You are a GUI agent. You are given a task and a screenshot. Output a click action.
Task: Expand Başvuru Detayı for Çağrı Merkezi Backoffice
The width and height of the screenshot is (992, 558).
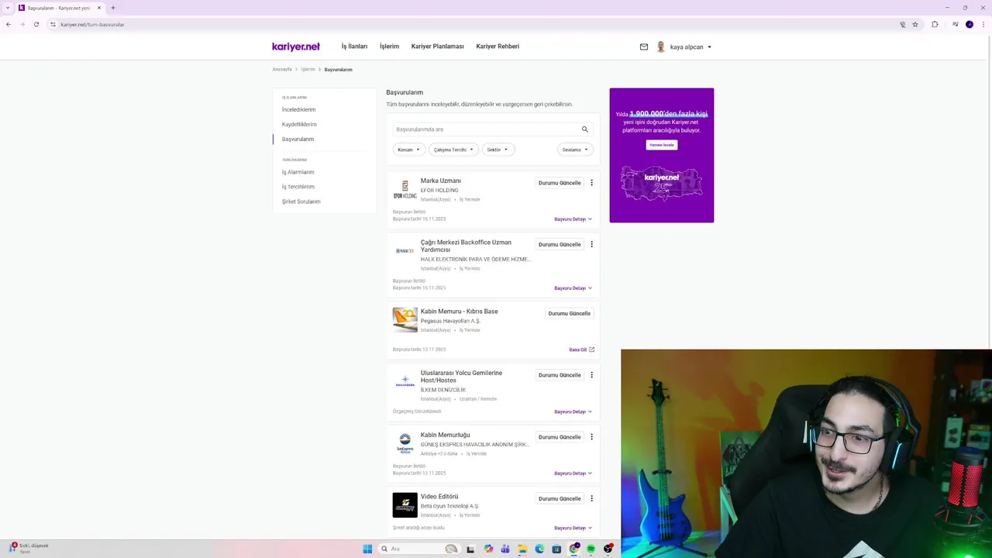573,288
